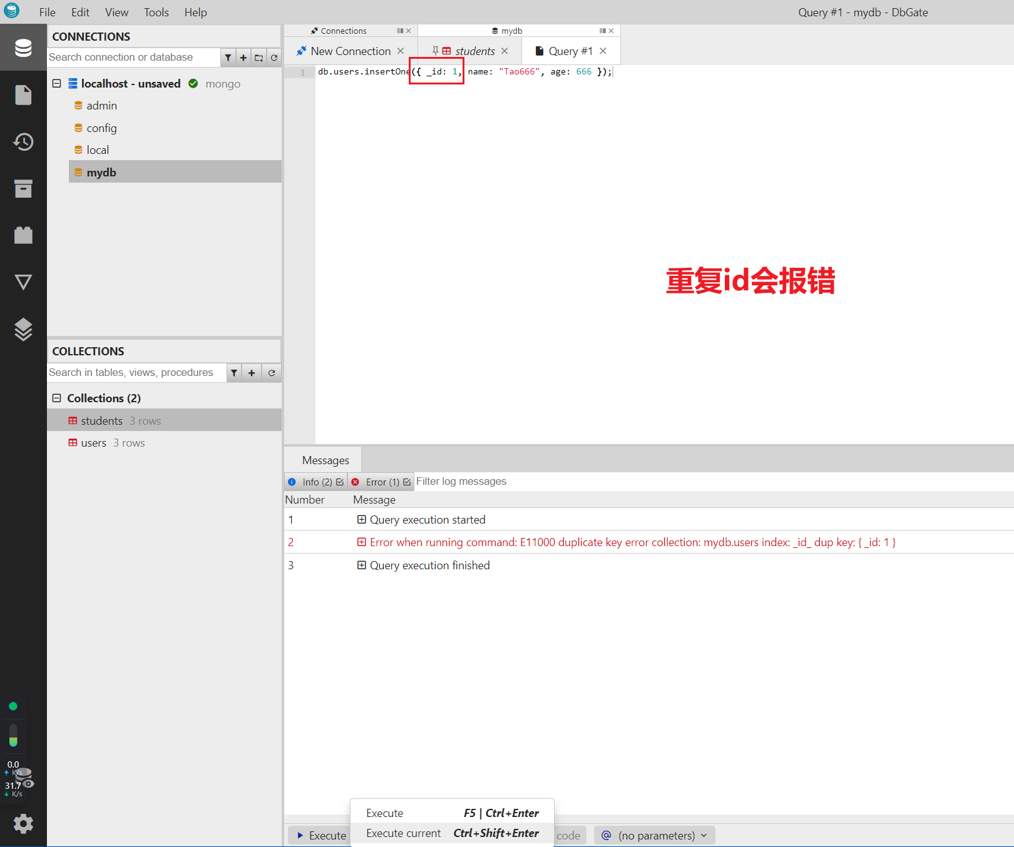This screenshot has height=847, width=1014.
Task: Click the Execute button
Action: tap(321, 836)
